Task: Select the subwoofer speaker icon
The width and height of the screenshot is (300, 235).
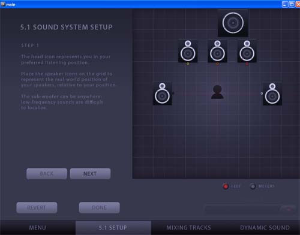Action: [233, 23]
